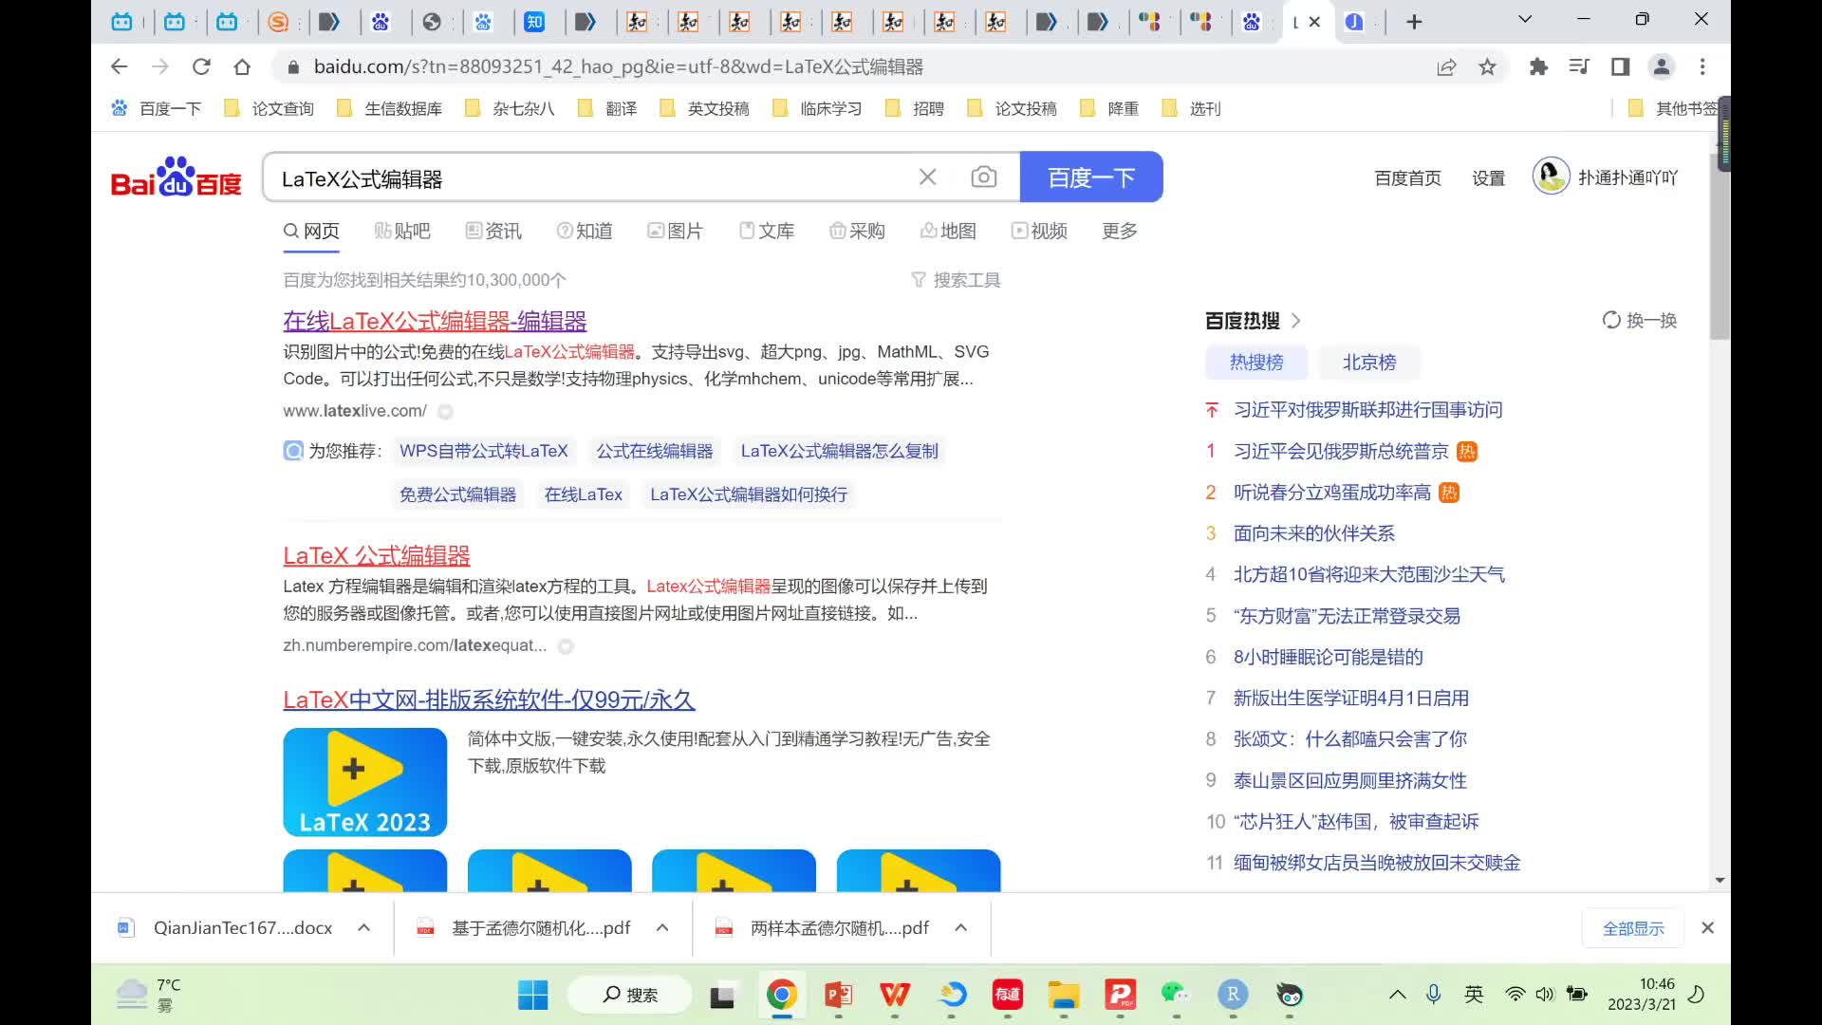Open result 在线LaTeX公式编辑器-编辑器
1822x1025 pixels.
435,322
